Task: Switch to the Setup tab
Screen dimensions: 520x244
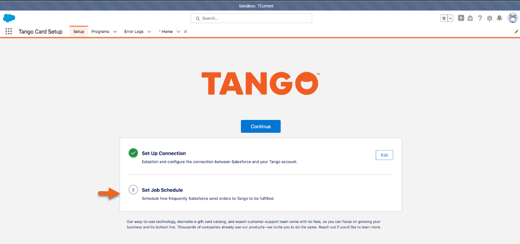Action: tap(78, 31)
